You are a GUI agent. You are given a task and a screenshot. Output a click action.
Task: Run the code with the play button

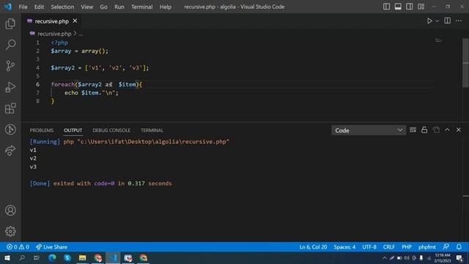(429, 21)
